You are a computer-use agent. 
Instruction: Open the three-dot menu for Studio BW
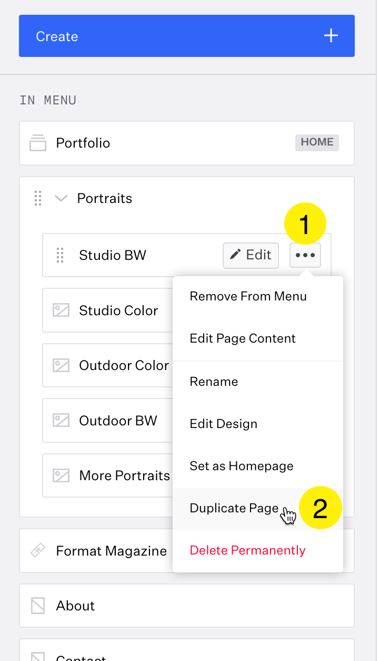pyautogui.click(x=305, y=256)
